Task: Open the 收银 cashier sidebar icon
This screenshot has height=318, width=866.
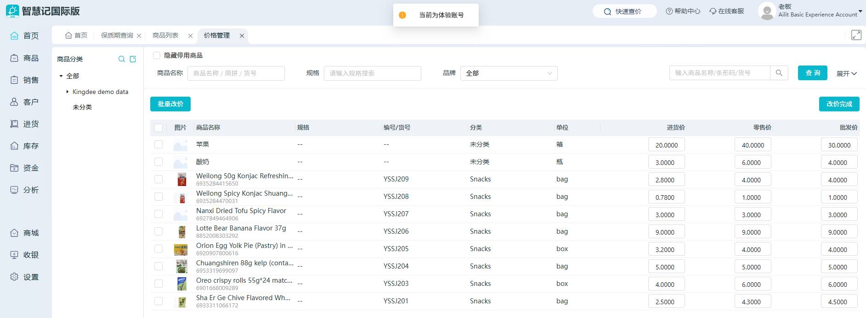Action: (x=15, y=255)
